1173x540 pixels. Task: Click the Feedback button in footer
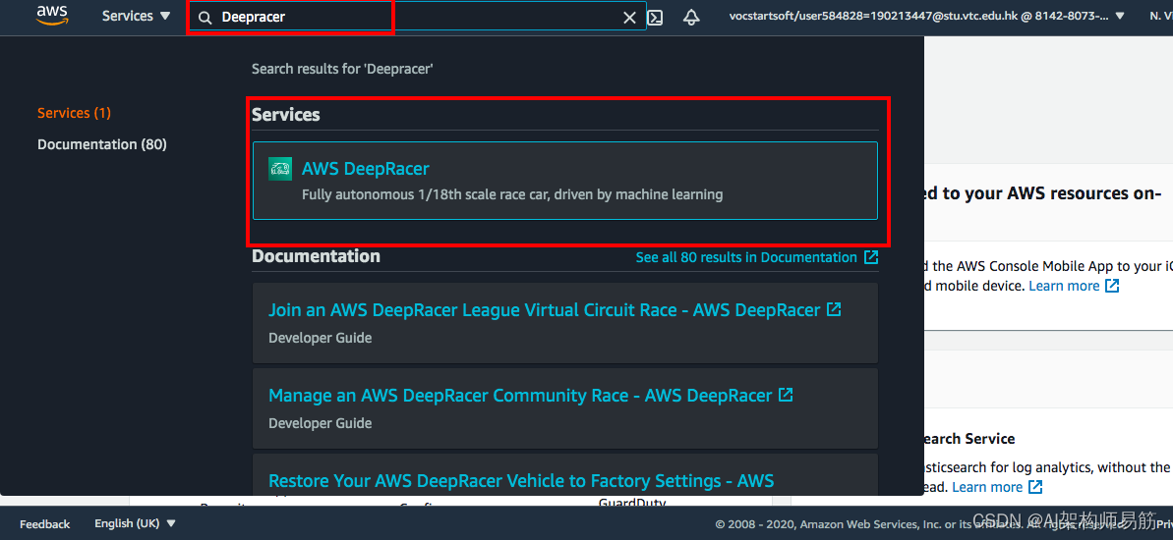[45, 523]
